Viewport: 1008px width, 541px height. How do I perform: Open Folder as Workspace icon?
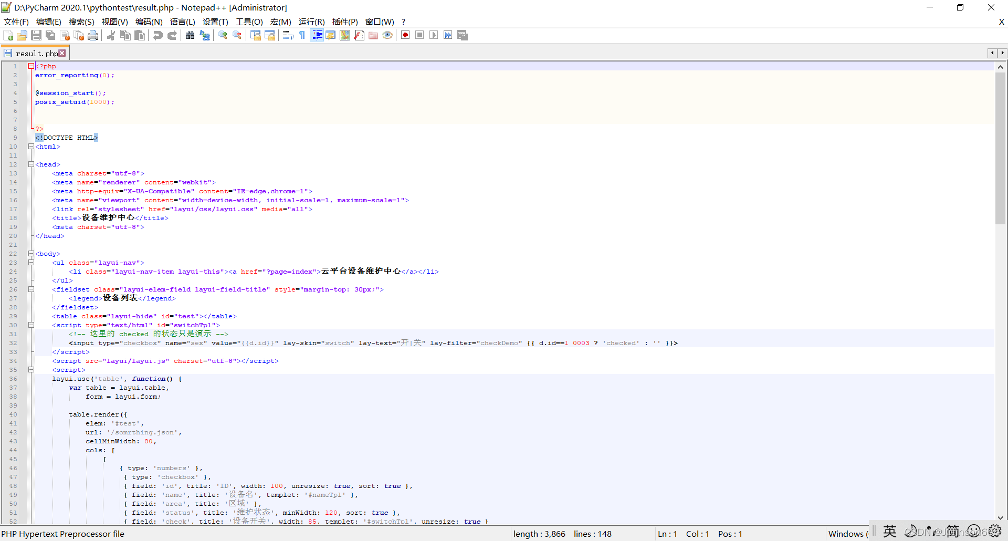[373, 35]
